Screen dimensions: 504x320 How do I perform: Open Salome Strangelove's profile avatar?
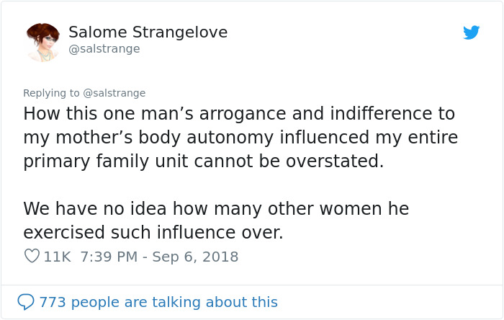tap(42, 41)
